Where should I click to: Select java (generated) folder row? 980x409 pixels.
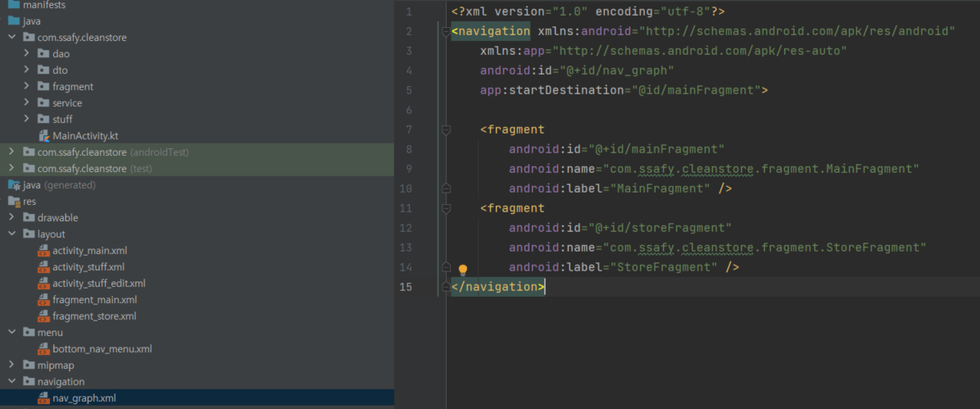click(x=197, y=185)
